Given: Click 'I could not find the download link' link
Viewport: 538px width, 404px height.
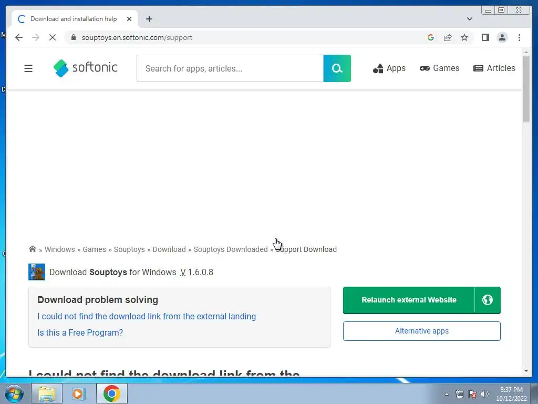Looking at the screenshot, I should tap(147, 316).
